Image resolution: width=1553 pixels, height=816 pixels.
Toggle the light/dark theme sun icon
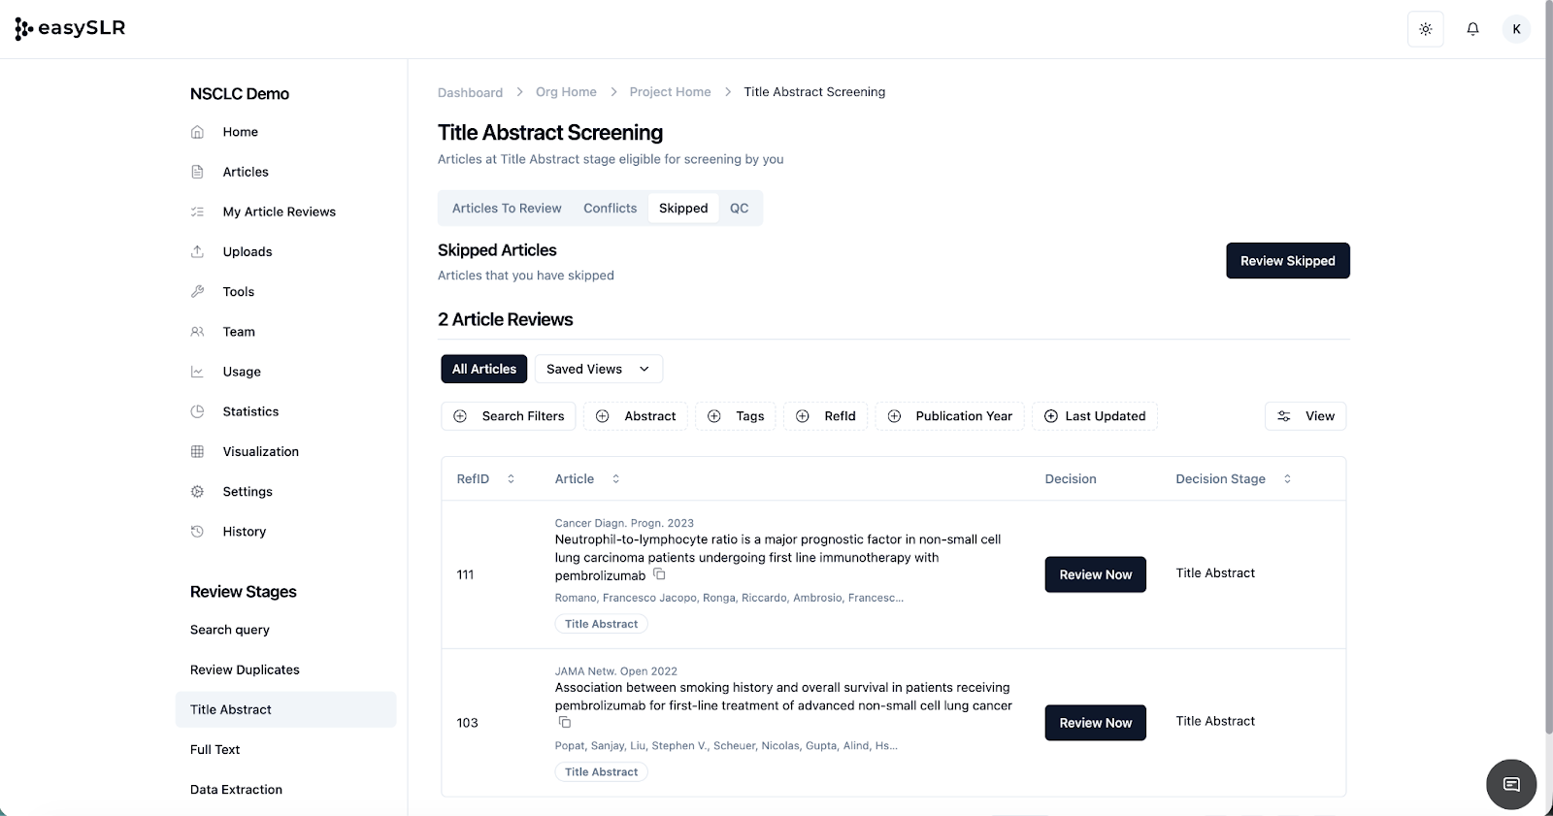point(1425,29)
